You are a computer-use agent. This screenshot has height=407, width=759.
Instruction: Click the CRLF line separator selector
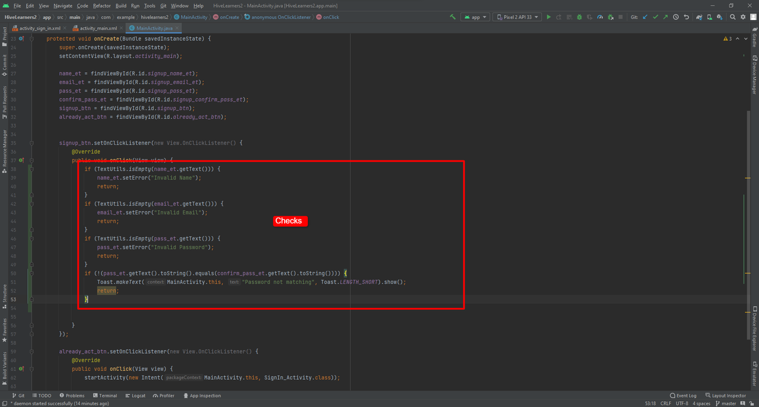666,403
